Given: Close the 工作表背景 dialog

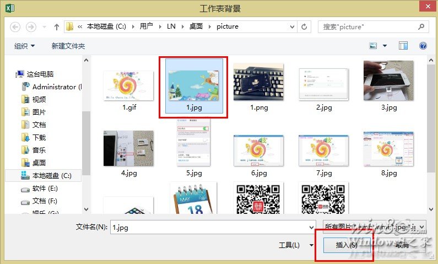Looking at the screenshot, I should [428, 6].
